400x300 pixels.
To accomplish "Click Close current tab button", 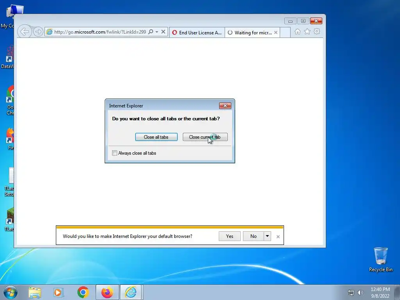I will [x=205, y=137].
